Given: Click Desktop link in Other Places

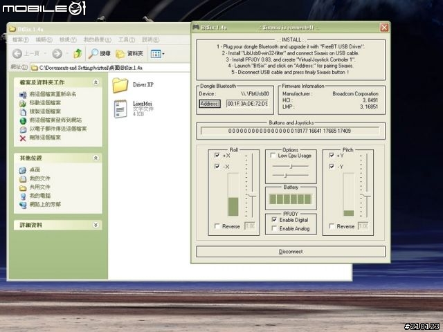Looking at the screenshot, I should click(35, 170).
